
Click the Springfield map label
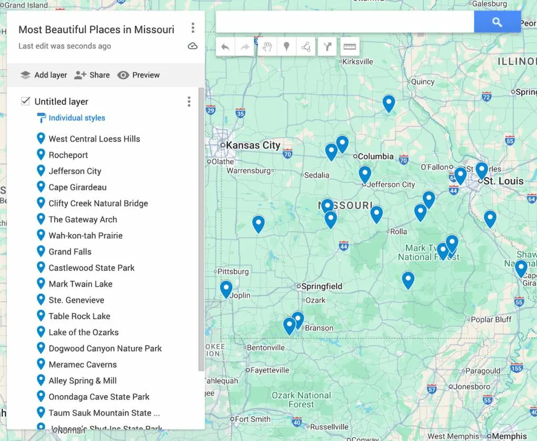321,286
